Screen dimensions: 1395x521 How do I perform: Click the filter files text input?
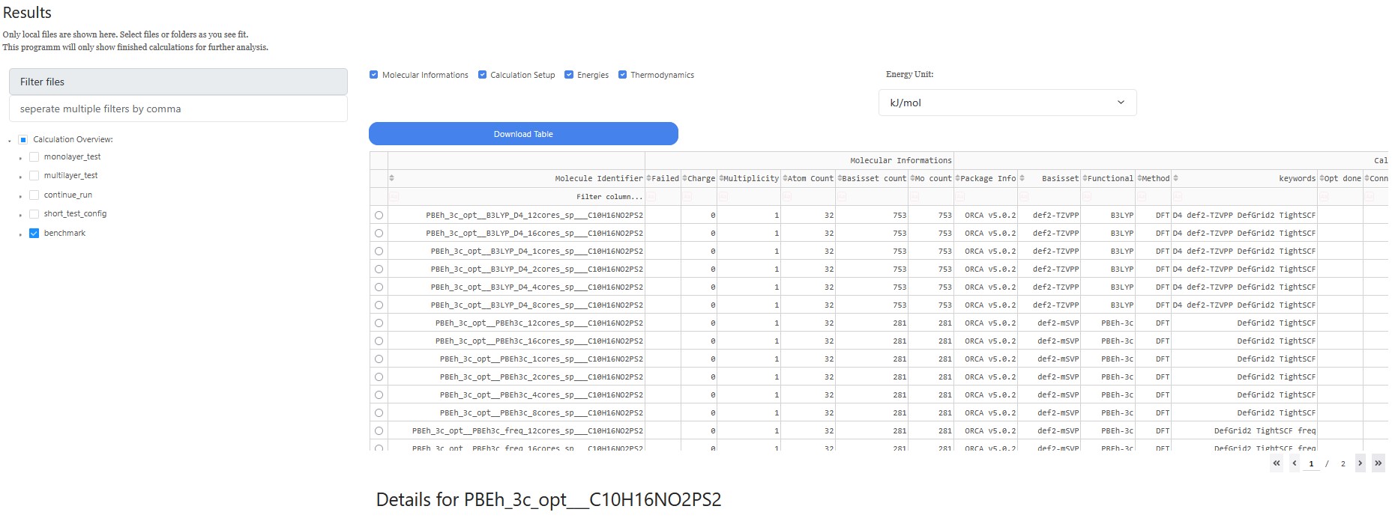click(x=178, y=109)
